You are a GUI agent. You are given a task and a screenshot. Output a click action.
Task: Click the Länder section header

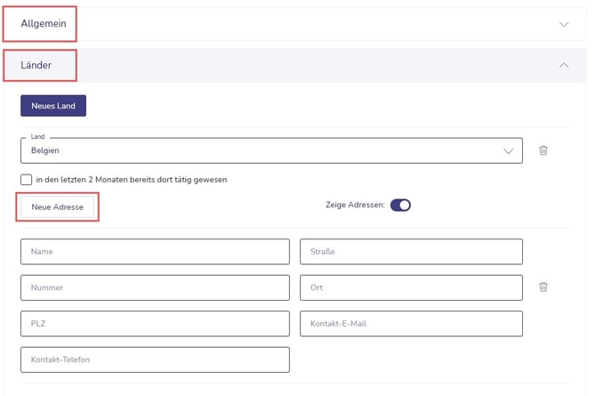[36, 65]
